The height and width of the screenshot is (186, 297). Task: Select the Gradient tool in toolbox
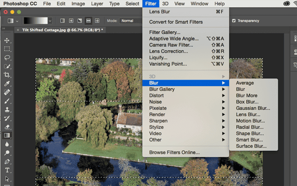[x=7, y=136]
